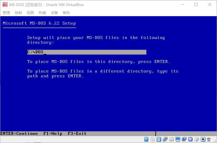
Task: Click the C:\DOS directory input field
Action: point(87,52)
